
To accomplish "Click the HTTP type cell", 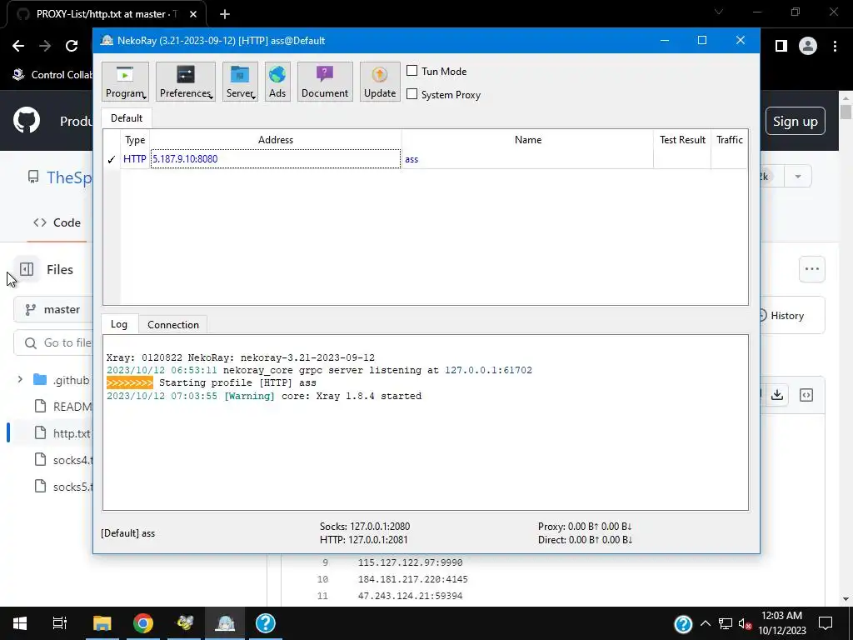I will (134, 159).
